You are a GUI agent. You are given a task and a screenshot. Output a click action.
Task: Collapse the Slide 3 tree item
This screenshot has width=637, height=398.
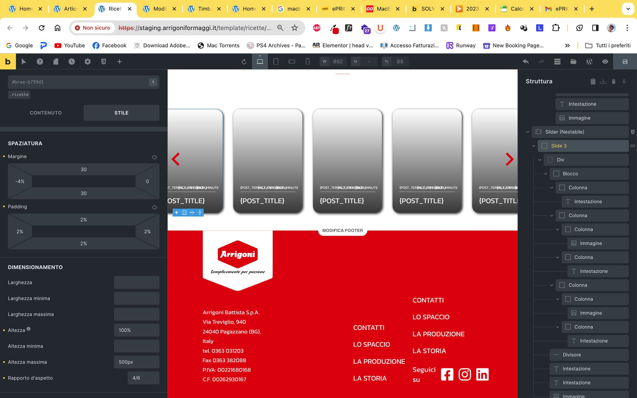coord(534,146)
